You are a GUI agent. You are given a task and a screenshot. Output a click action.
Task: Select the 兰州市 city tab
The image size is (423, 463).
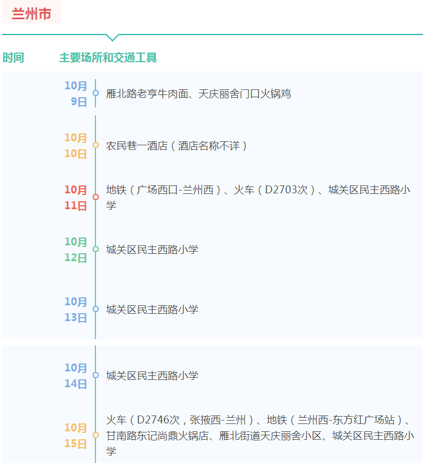pyautogui.click(x=32, y=12)
